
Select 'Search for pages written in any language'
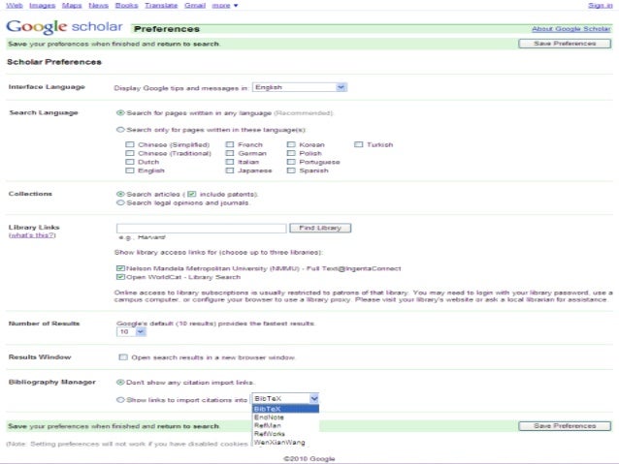click(x=120, y=112)
